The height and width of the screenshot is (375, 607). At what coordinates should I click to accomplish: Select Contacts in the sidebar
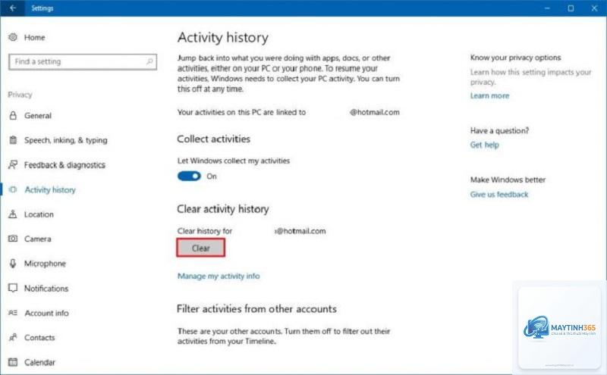coord(39,338)
